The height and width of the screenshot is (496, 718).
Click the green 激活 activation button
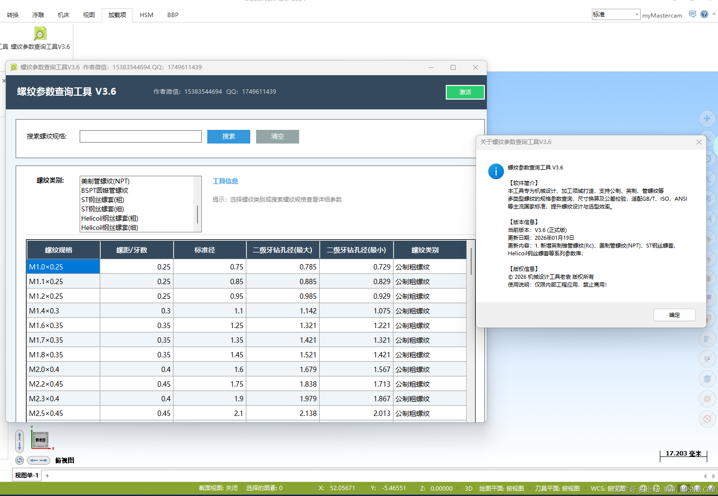[x=465, y=92]
